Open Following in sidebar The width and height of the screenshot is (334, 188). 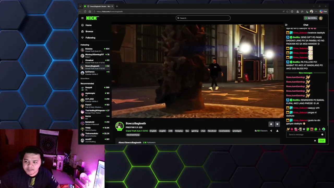coord(95,38)
